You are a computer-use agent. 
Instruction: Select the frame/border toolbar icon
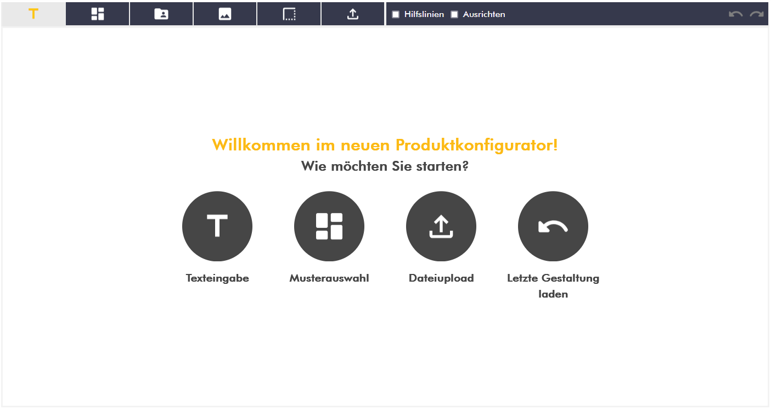click(x=289, y=14)
